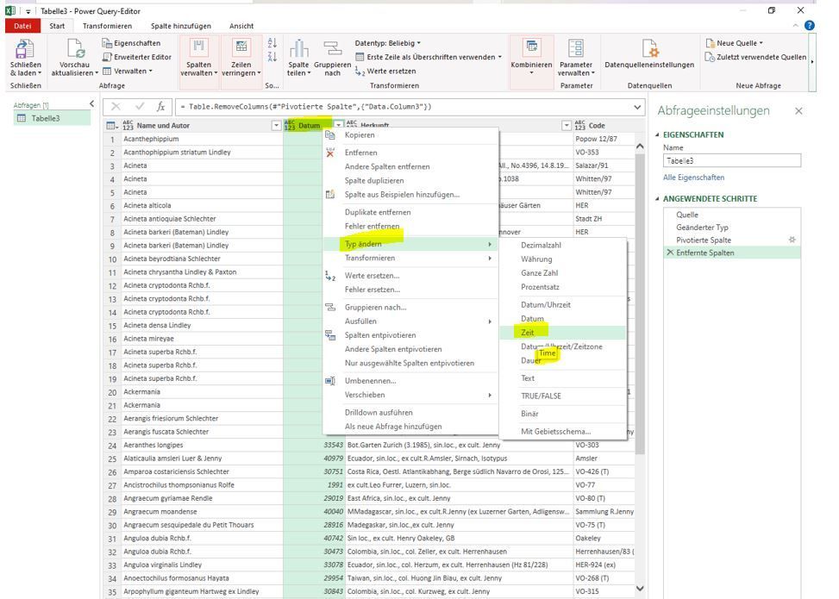Sort descending using the Z-A icon

tap(272, 57)
